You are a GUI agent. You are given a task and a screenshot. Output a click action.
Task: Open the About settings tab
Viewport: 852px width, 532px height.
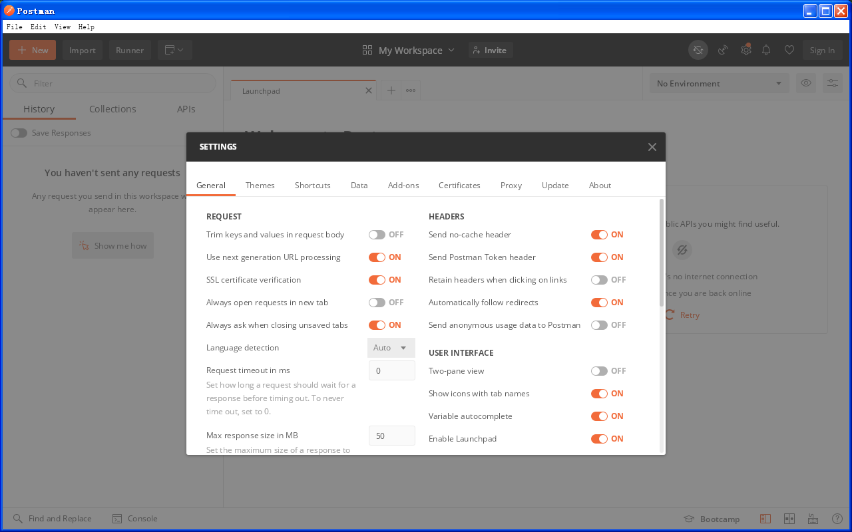point(600,186)
